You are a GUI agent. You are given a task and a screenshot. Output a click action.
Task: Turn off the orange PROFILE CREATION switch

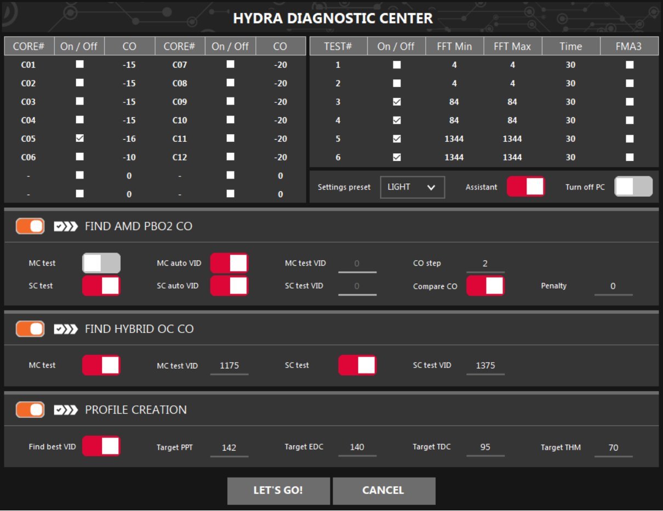(x=30, y=410)
